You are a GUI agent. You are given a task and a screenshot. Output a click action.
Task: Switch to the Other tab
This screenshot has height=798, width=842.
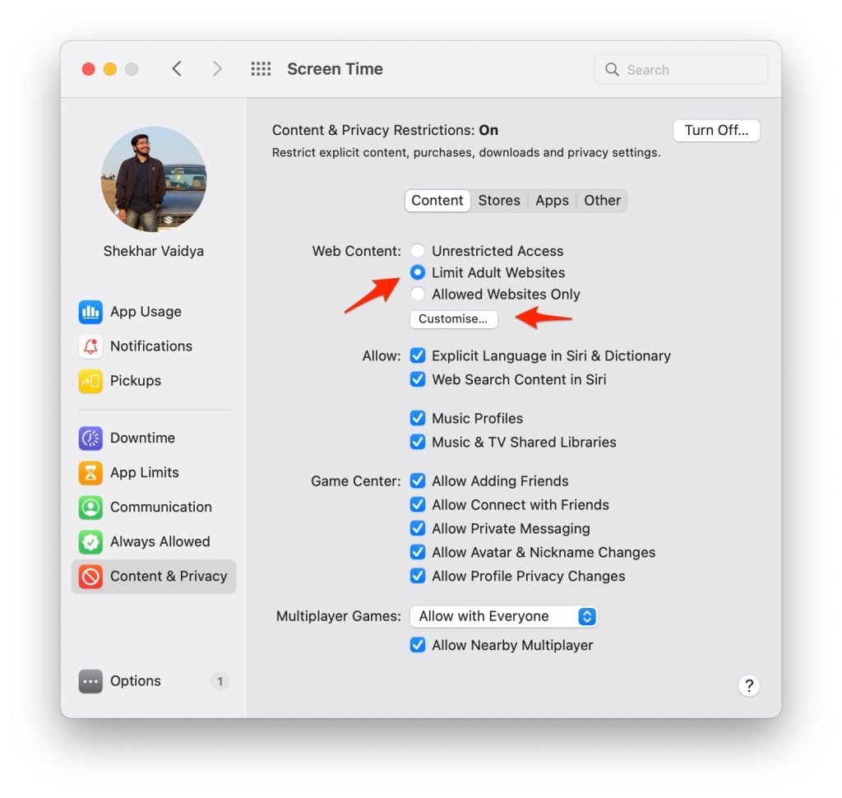(602, 201)
